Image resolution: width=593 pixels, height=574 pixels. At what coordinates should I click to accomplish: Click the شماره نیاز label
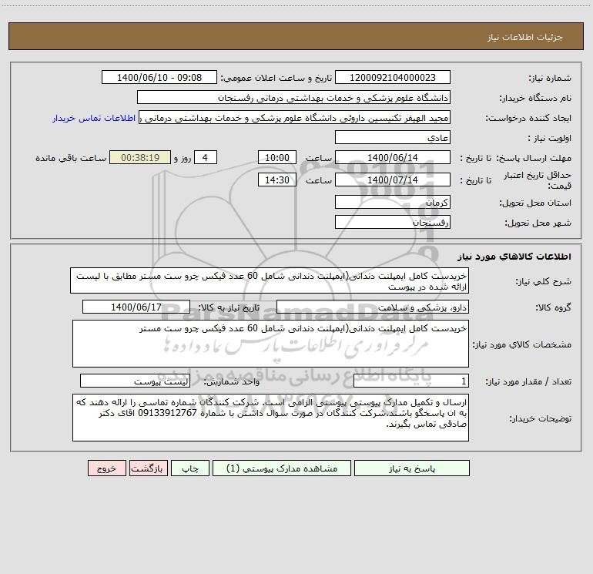tap(550, 78)
